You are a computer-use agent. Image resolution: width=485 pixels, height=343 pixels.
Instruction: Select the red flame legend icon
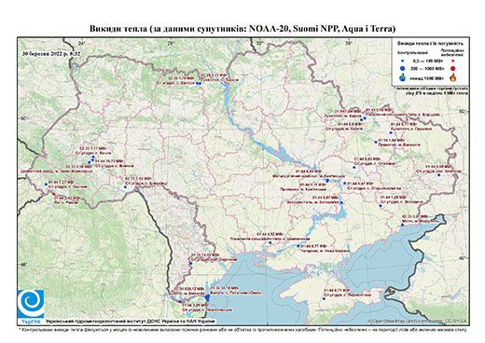click(x=453, y=77)
